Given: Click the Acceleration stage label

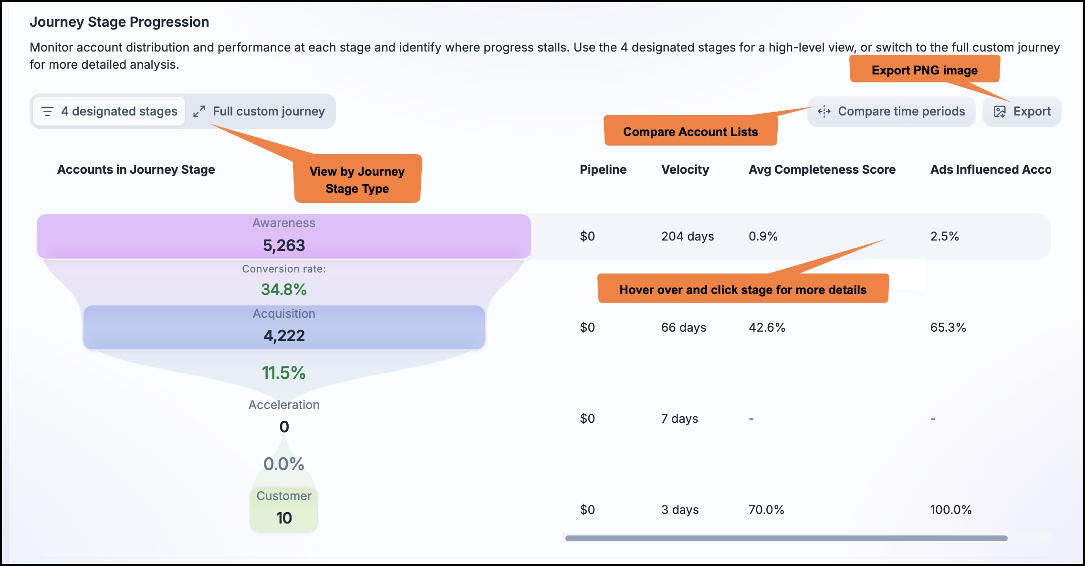Looking at the screenshot, I should point(284,405).
